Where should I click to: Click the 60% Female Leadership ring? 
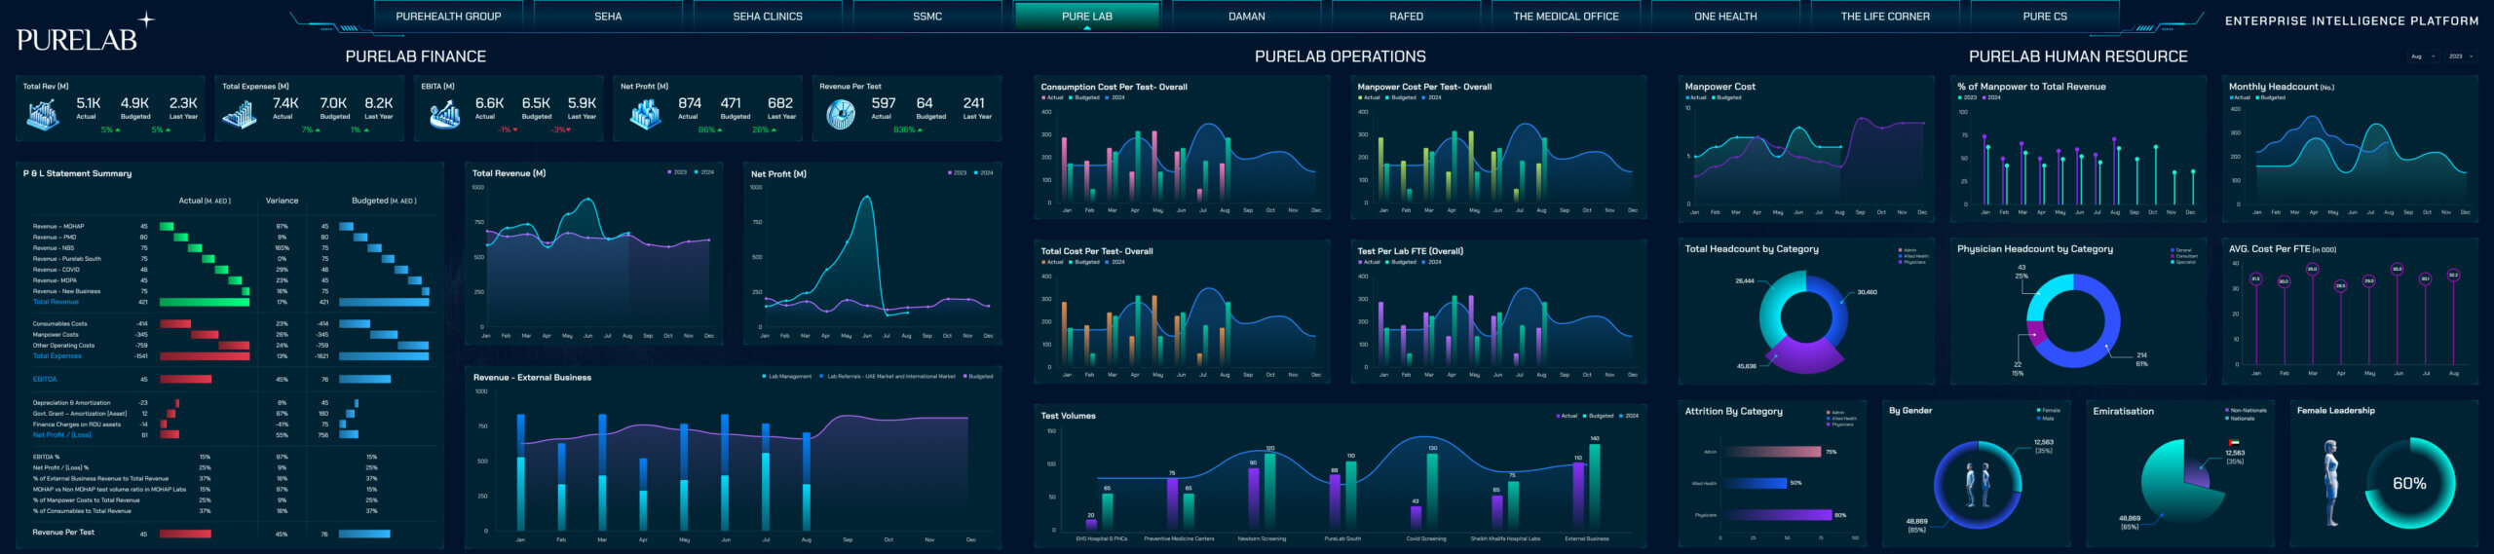(2409, 483)
